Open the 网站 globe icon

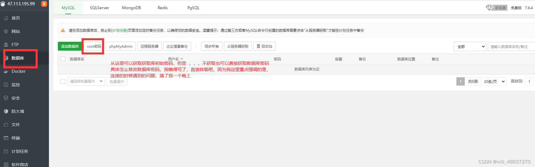tap(6, 31)
